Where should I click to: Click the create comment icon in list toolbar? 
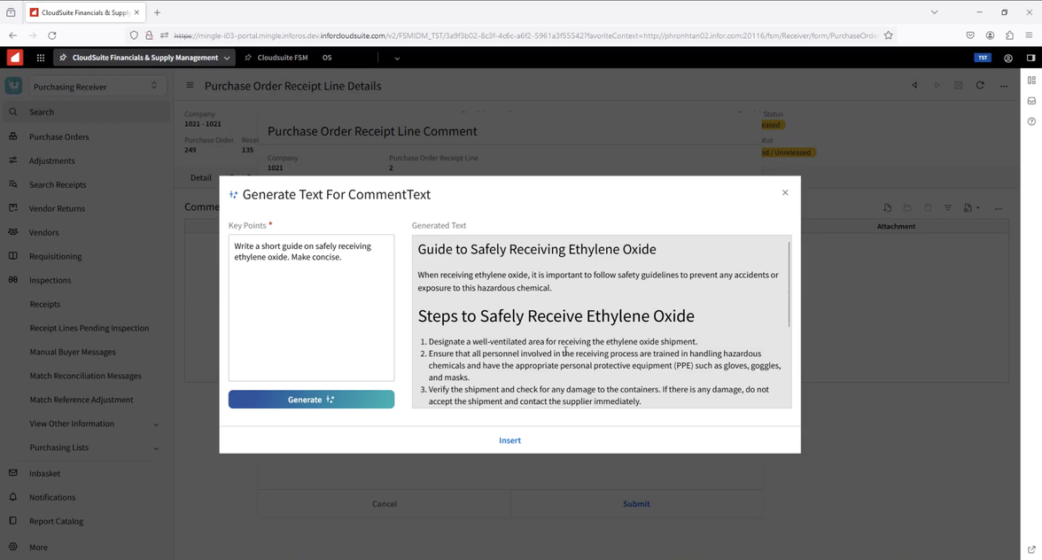tap(887, 208)
